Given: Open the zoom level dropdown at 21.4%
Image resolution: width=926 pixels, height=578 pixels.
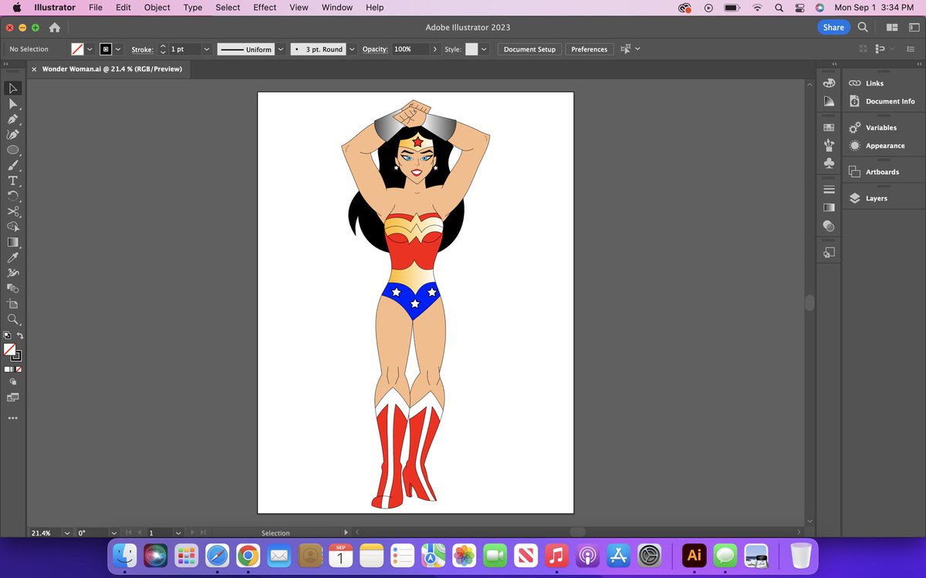Looking at the screenshot, I should coord(66,533).
